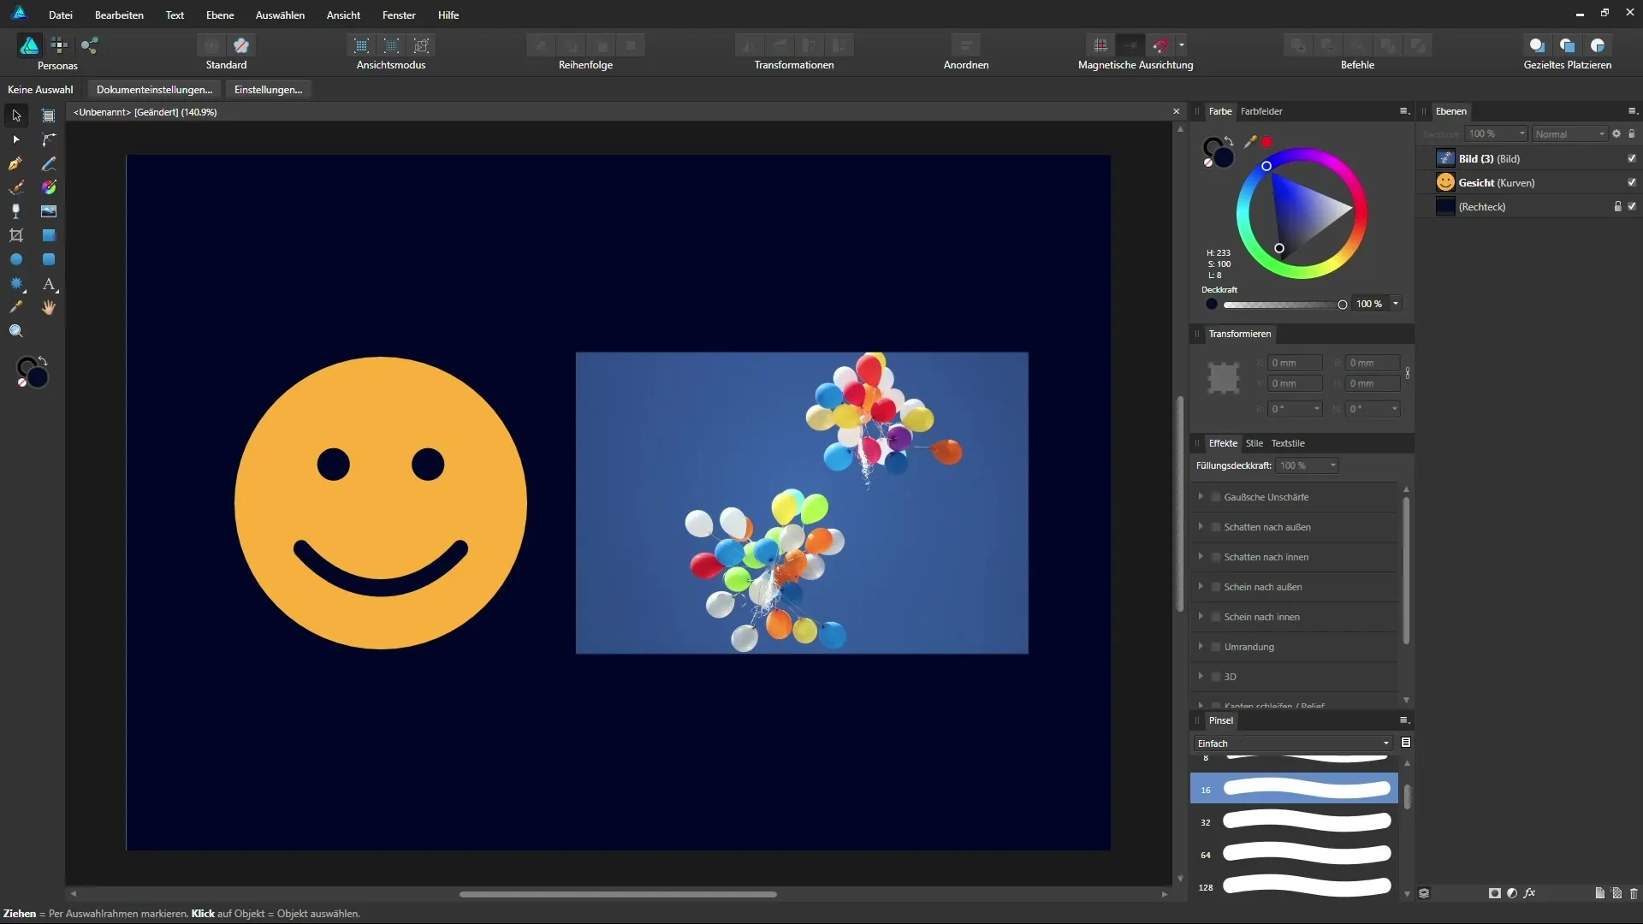Switch to the Textstile tab
Screen dimensions: 1643x924
coord(1288,443)
